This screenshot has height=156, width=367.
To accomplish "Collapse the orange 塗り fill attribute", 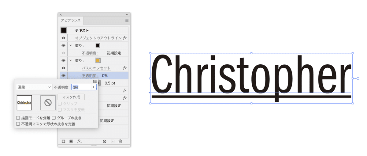I will (x=71, y=60).
